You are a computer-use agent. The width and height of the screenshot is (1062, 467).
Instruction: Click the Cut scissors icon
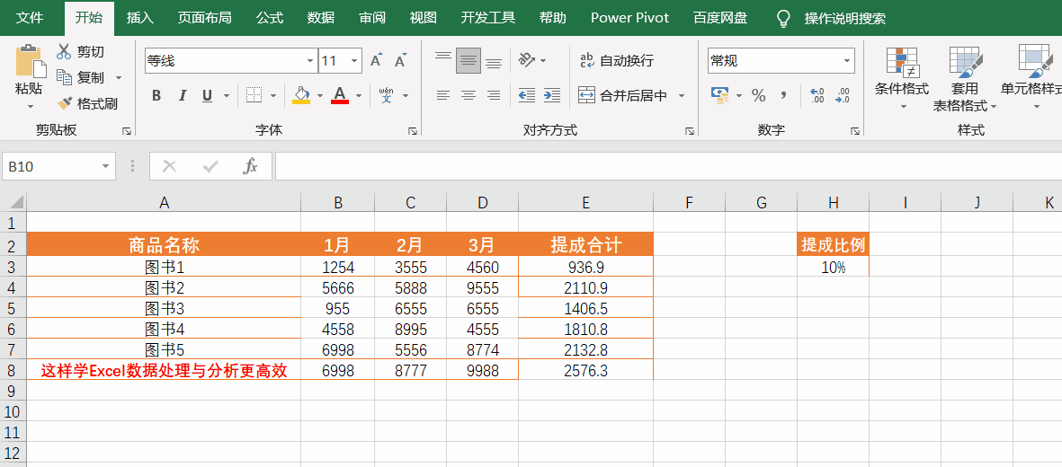tap(65, 51)
